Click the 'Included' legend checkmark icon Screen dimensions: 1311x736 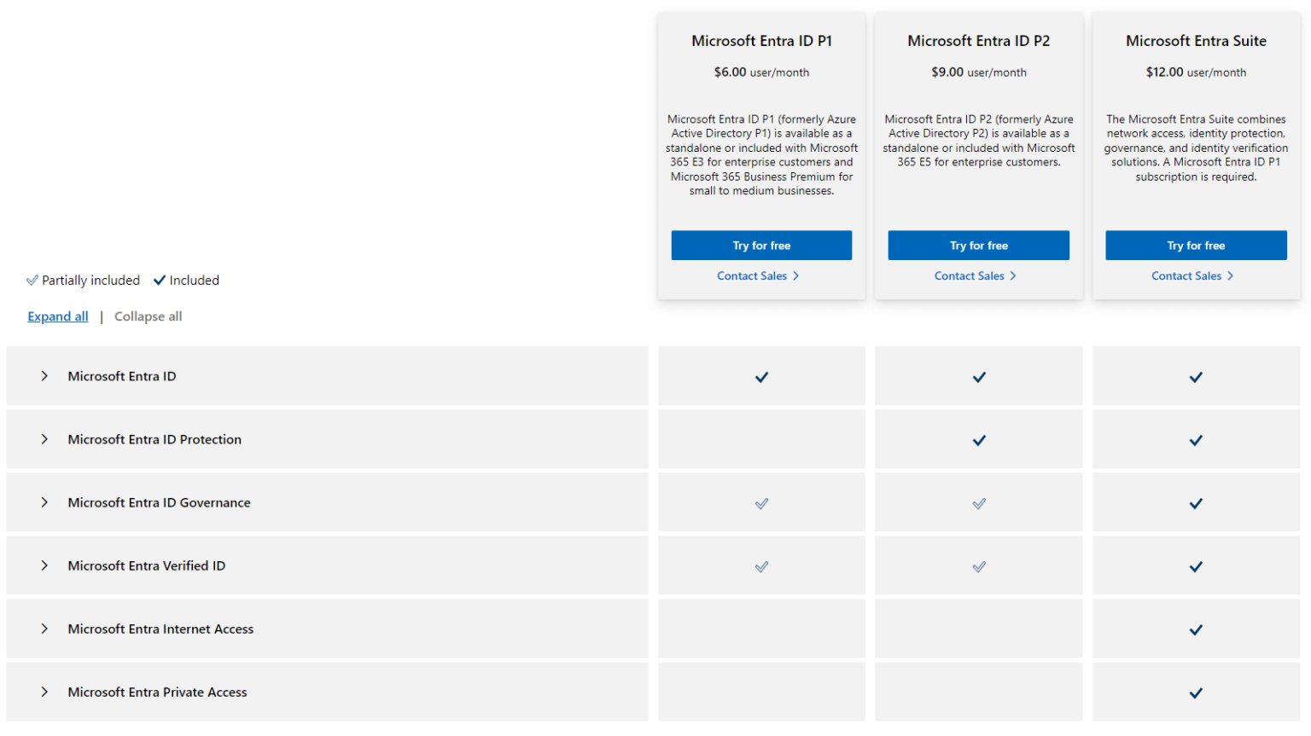click(160, 280)
